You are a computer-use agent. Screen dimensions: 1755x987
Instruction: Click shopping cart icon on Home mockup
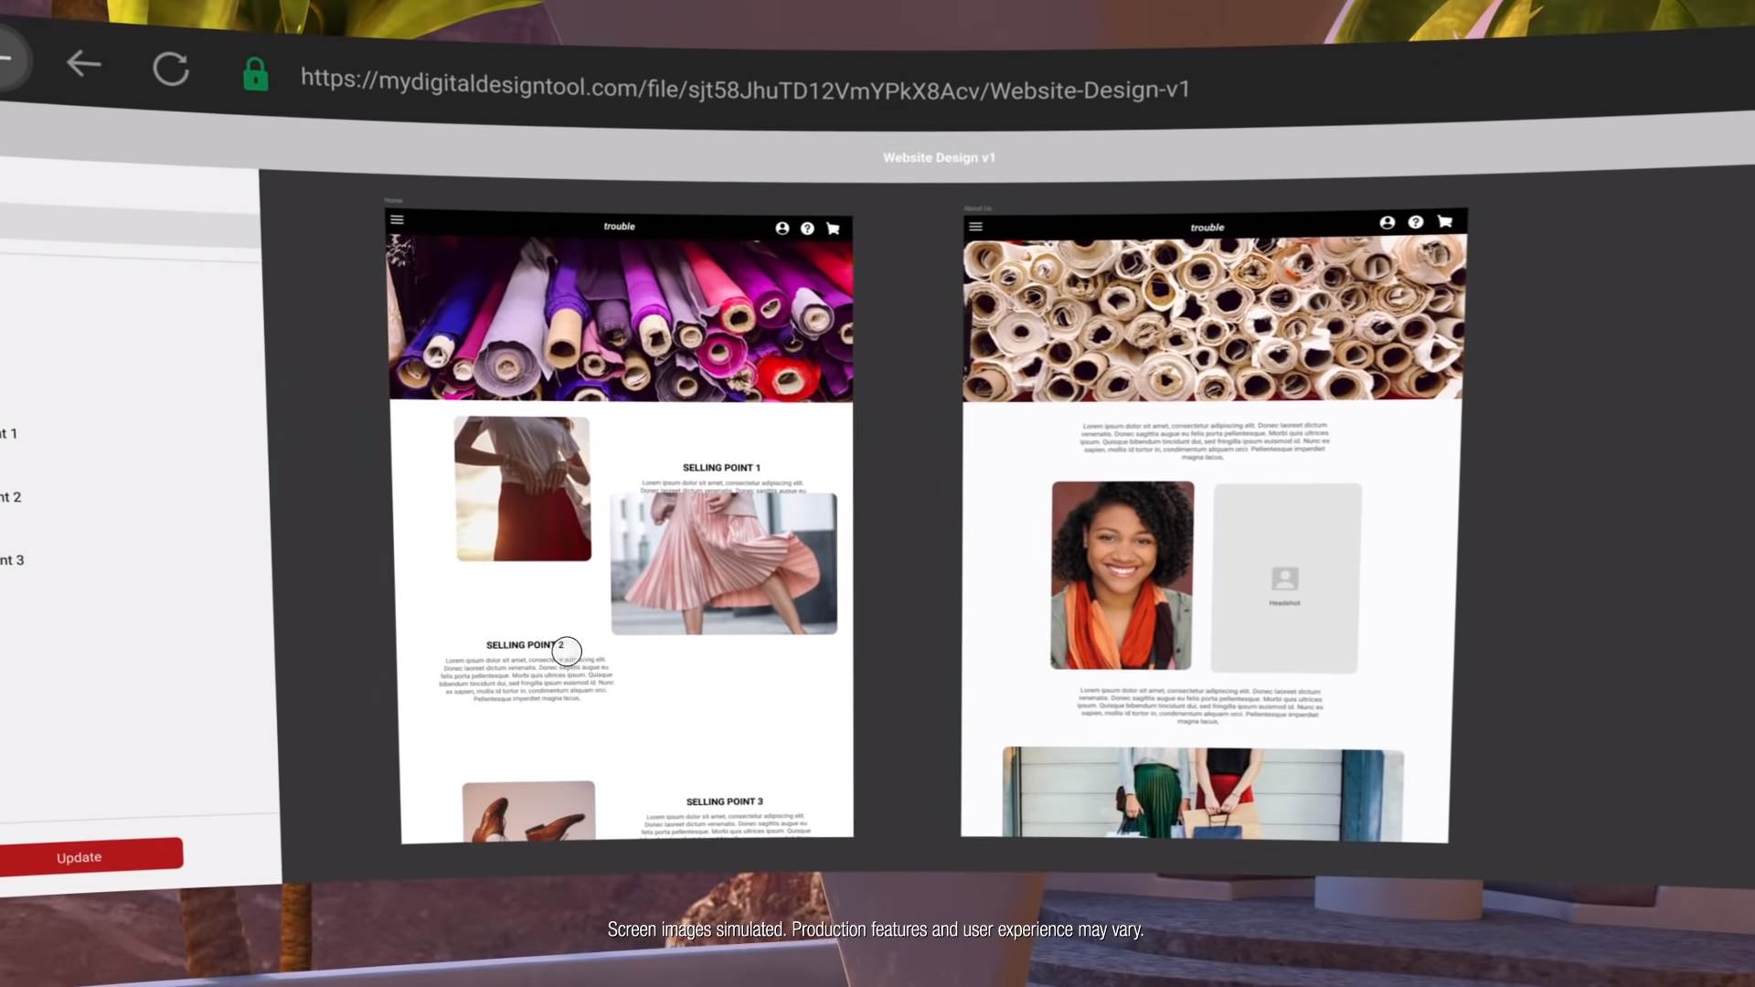pos(833,228)
